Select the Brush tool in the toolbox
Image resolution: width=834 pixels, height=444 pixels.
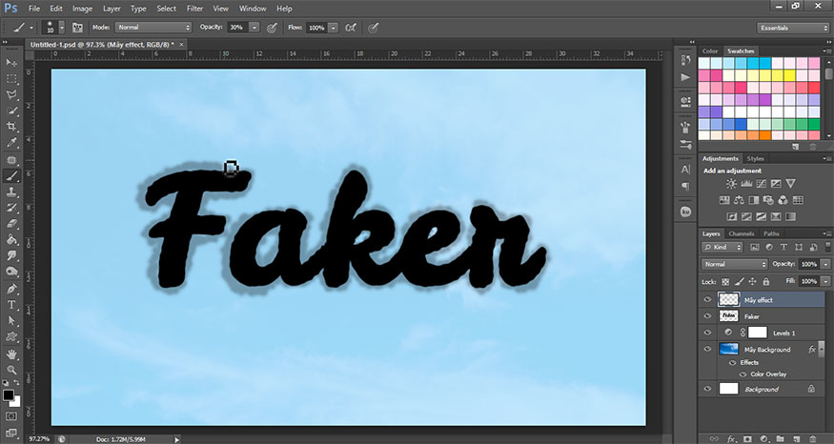11,176
